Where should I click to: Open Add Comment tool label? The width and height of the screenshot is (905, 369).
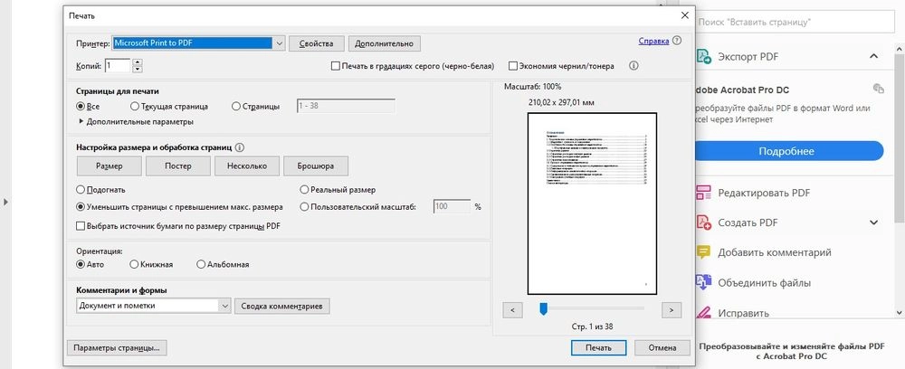click(775, 252)
